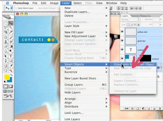Toggle Lock transparent pixels
163x121 pixels.
coord(128,25)
